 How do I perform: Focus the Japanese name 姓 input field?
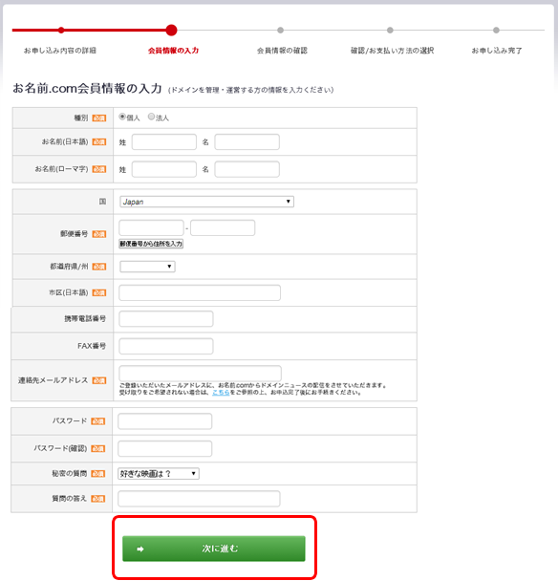(164, 142)
